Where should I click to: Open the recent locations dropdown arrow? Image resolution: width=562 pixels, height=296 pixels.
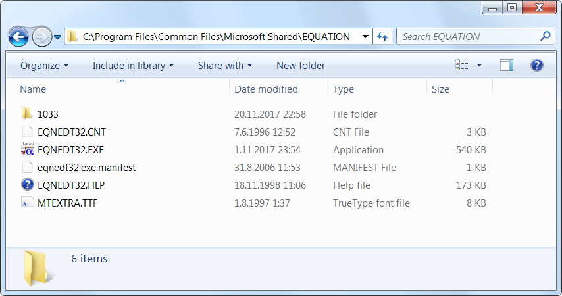57,37
